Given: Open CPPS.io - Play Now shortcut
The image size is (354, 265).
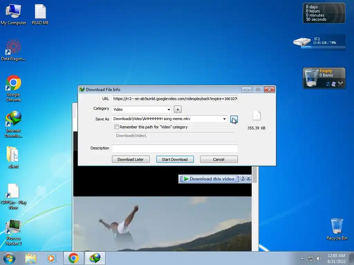Looking at the screenshot, I should click(x=13, y=196).
